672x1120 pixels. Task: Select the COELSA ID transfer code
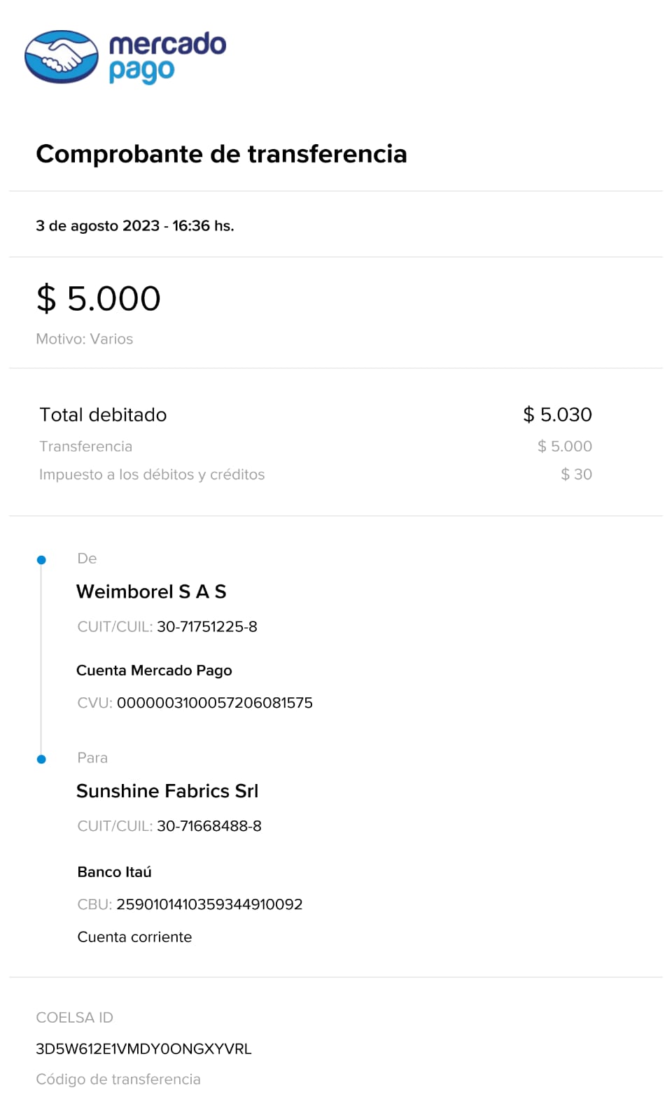(x=143, y=1049)
